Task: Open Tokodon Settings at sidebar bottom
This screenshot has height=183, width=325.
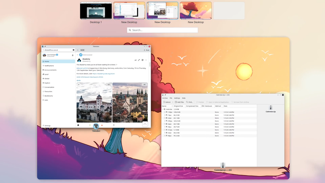Action: coord(58,126)
